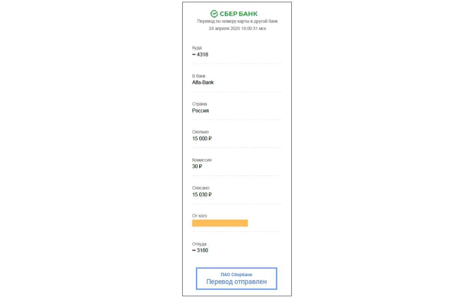Click the Списано label
Screen dimensions: 474x298
200,188
